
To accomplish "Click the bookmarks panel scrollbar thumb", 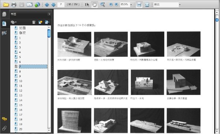I will coord(49,33).
